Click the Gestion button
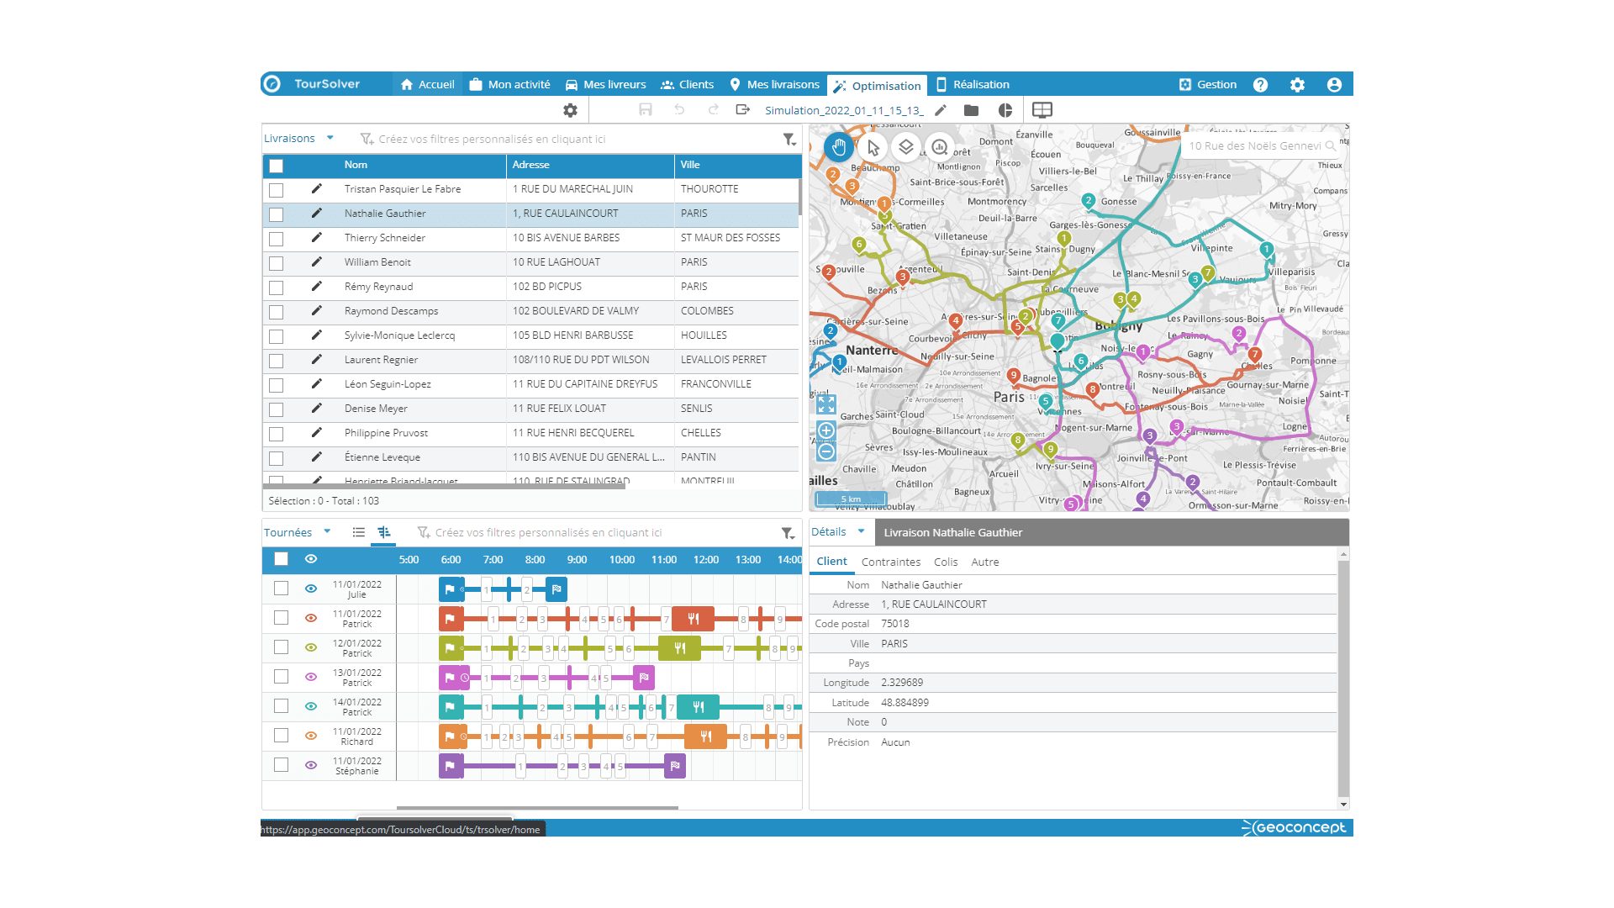1614x908 pixels. [1208, 85]
